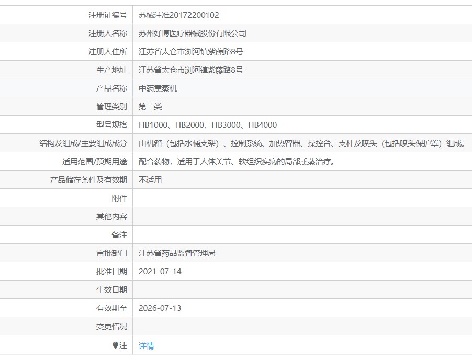
Task: Click the 注册人名称 label
Action: [x=108, y=33]
